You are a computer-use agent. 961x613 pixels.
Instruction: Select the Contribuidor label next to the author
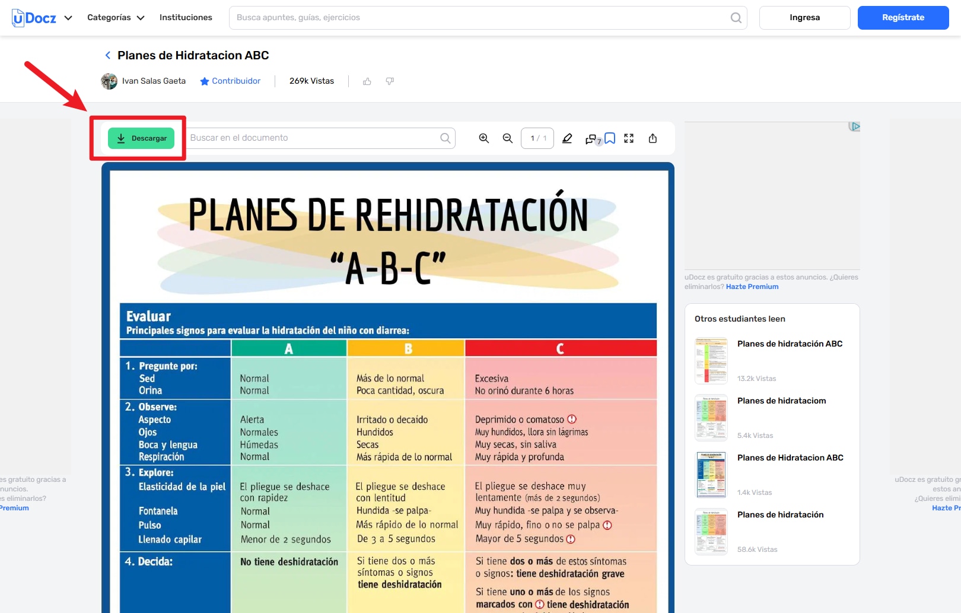tap(235, 81)
